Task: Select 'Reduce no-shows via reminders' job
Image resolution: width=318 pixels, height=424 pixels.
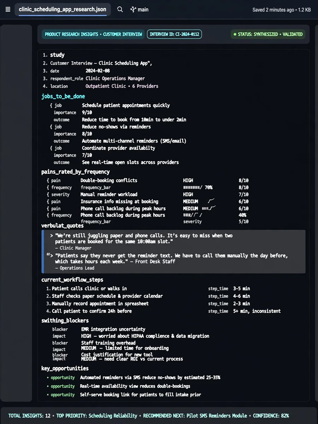Action: click(x=116, y=126)
